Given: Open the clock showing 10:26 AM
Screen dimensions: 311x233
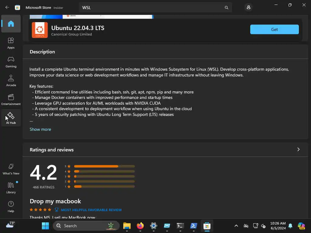Looking at the screenshot, I should (278, 226).
